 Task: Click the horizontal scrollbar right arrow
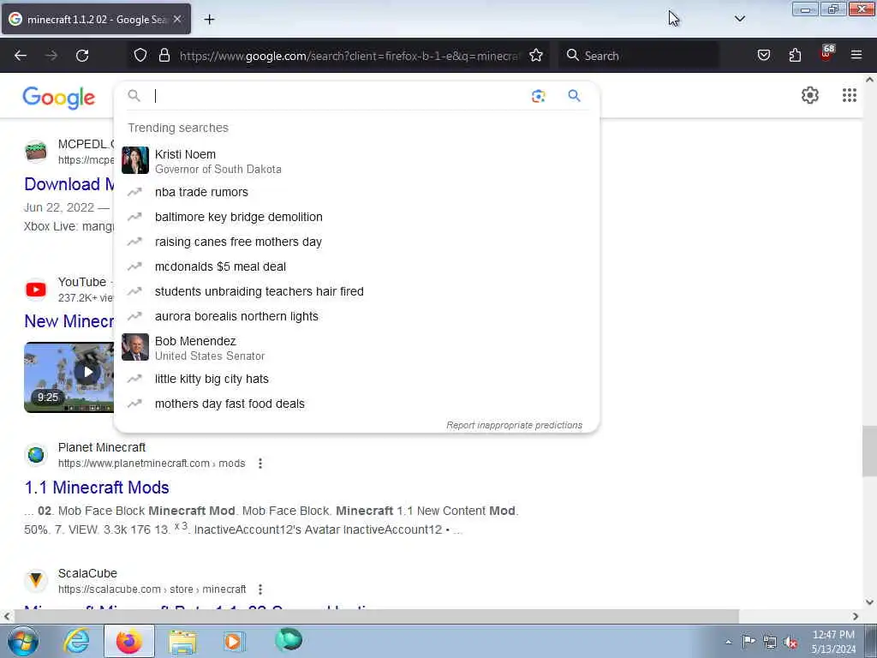point(856,616)
